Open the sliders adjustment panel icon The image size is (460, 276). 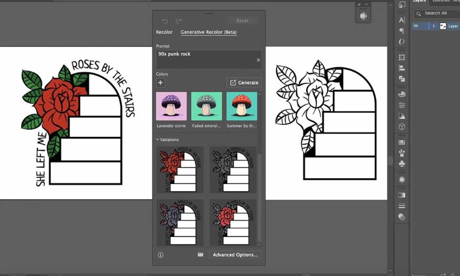click(x=402, y=105)
